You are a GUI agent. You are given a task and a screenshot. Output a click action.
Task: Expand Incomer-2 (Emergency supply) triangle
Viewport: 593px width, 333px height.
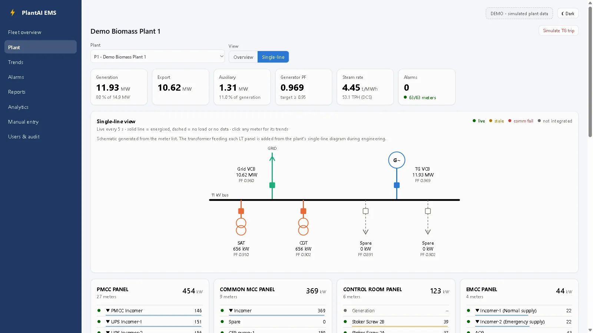point(477,322)
